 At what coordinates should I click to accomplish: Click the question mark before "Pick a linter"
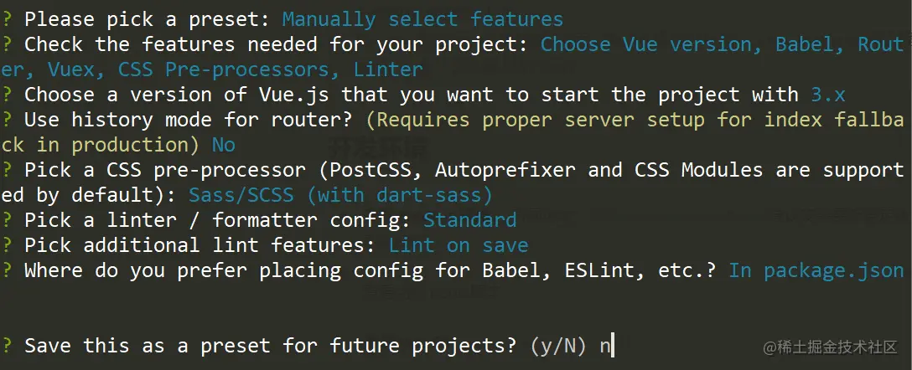click(x=6, y=220)
